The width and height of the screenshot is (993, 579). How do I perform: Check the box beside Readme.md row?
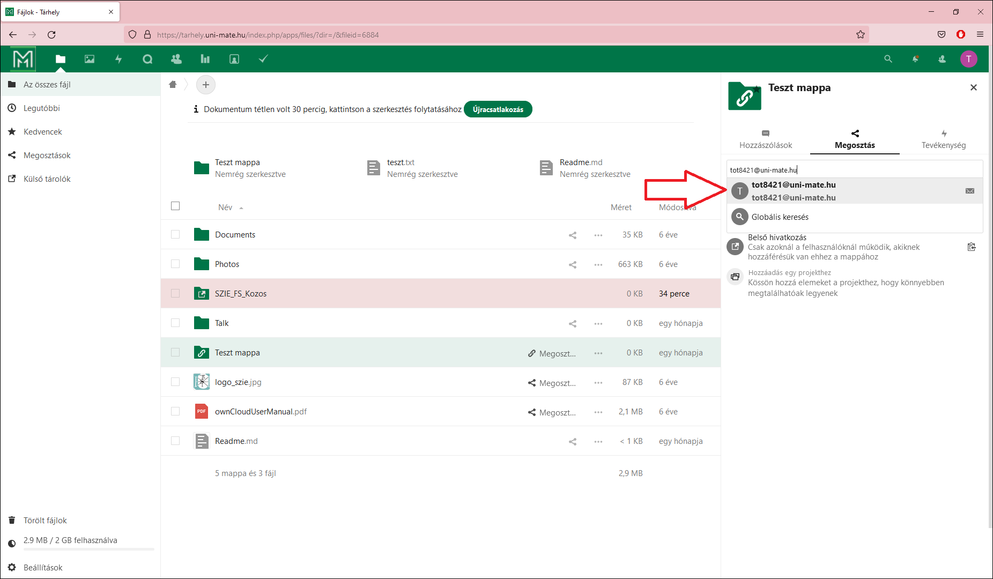pyautogui.click(x=175, y=441)
